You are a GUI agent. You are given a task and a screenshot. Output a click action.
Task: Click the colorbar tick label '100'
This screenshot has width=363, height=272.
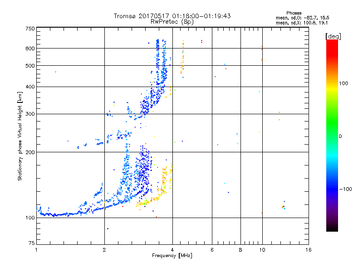click(x=343, y=83)
